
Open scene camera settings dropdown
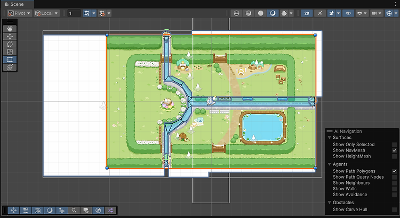pyautogui.click(x=377, y=13)
